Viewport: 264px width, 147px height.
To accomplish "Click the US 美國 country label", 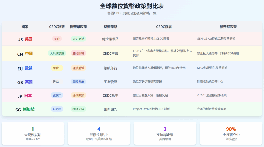I will coord(25,39).
